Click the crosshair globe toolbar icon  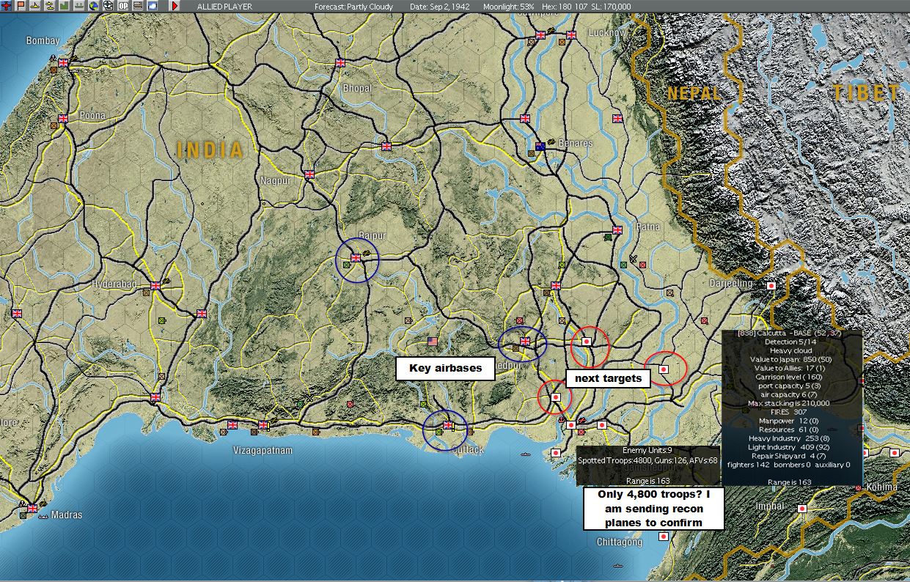click(x=109, y=6)
